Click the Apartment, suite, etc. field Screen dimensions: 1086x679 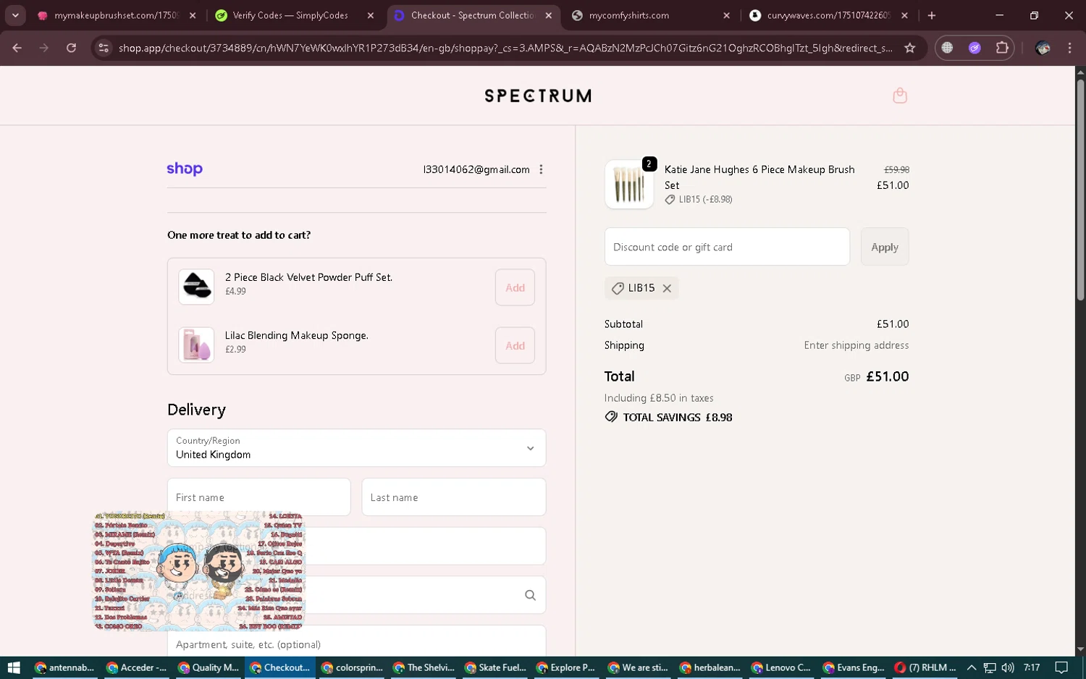(x=356, y=642)
